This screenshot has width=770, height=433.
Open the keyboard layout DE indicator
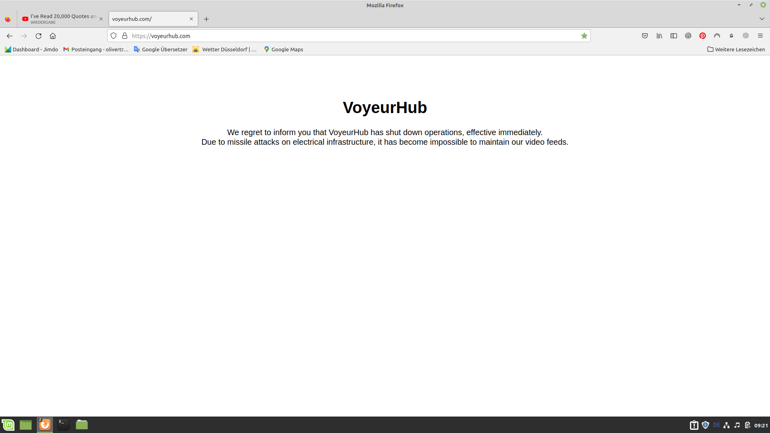[716, 425]
